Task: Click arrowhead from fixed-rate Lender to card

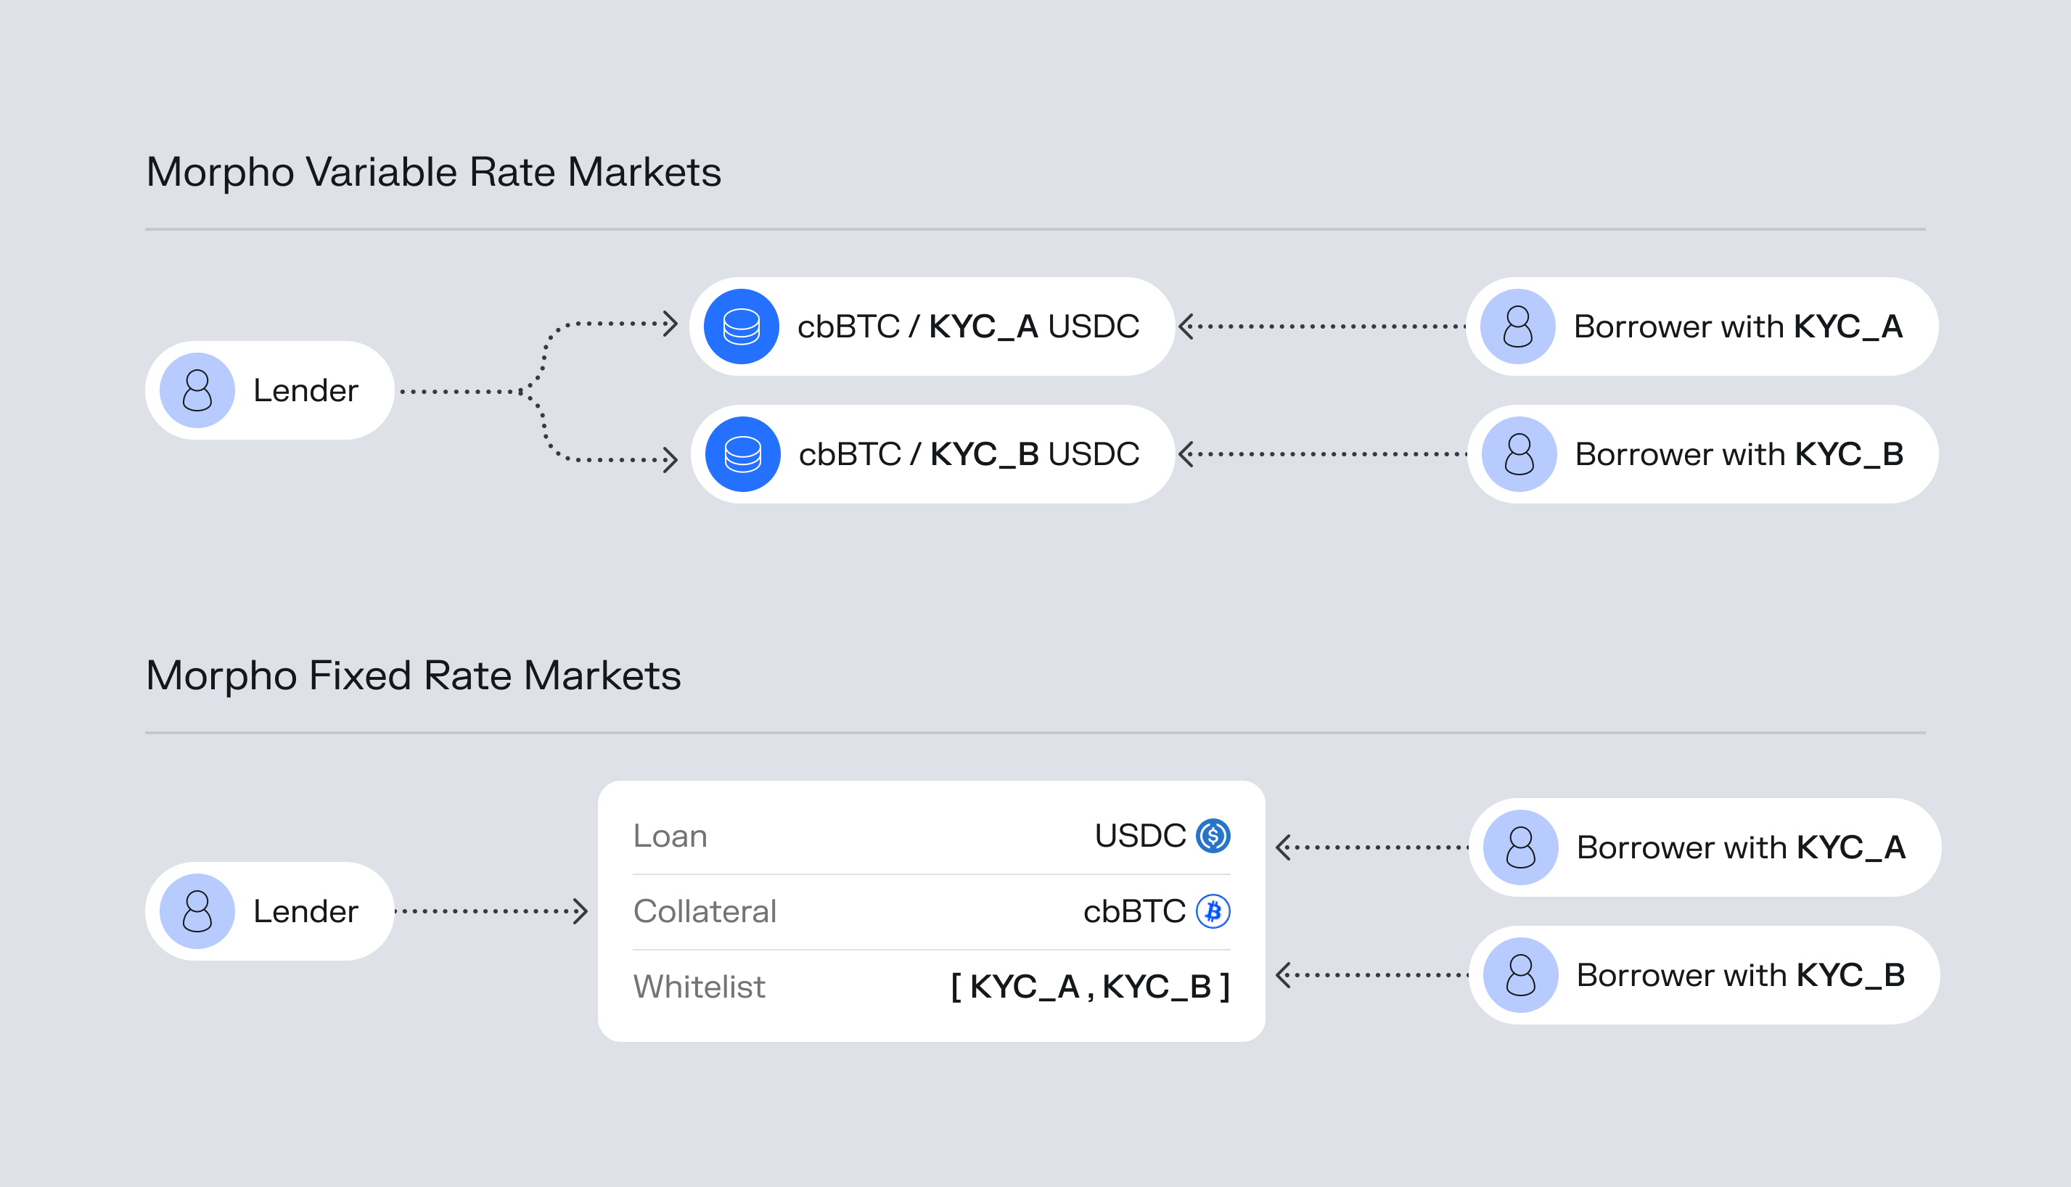Action: (580, 911)
